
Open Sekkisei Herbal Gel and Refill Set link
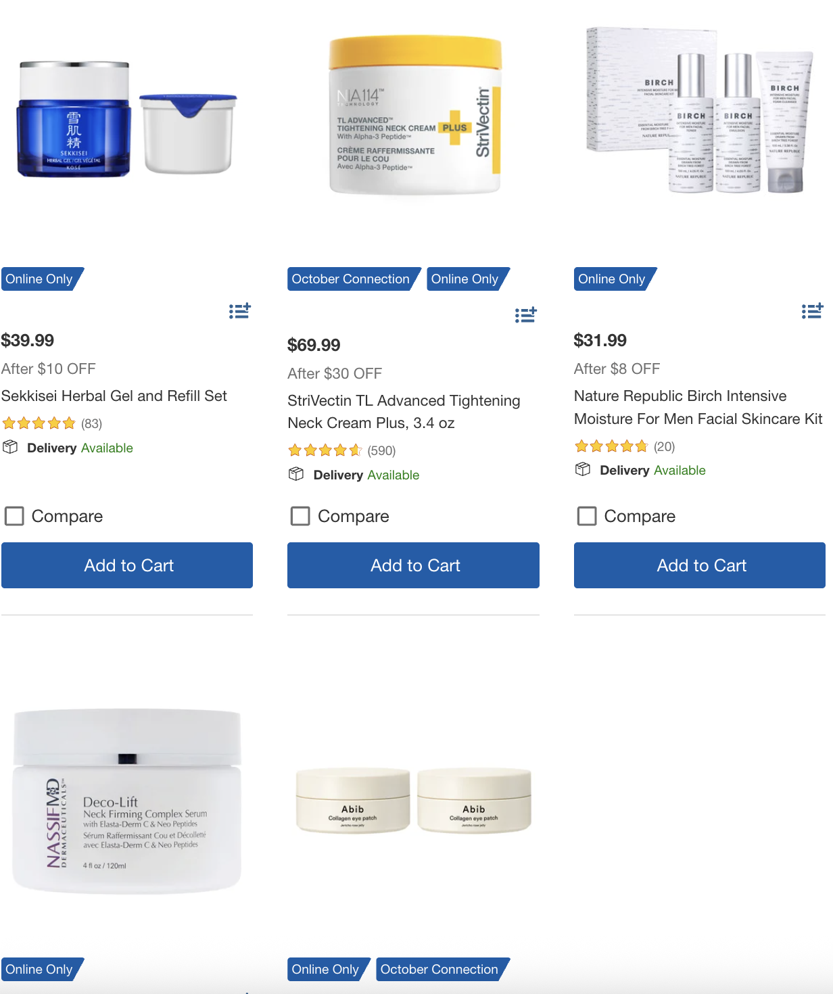114,396
